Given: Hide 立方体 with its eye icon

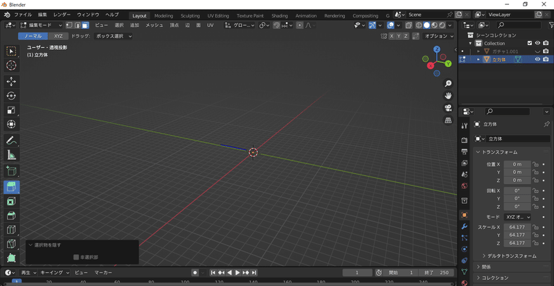Looking at the screenshot, I should pyautogui.click(x=537, y=60).
